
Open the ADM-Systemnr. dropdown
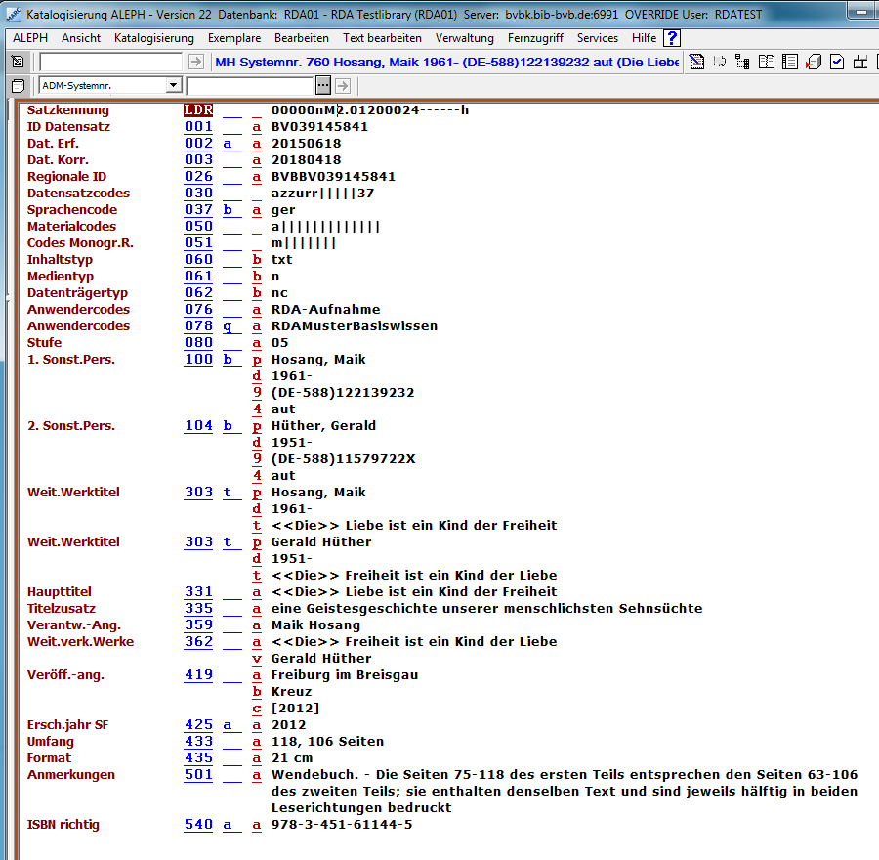174,86
